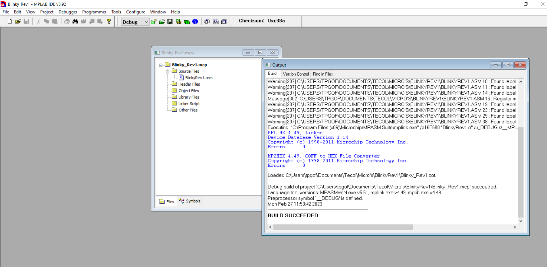Viewport: 547px width, 267px height.
Task: Click the Cut scissors icon
Action: pyautogui.click(x=38, y=21)
